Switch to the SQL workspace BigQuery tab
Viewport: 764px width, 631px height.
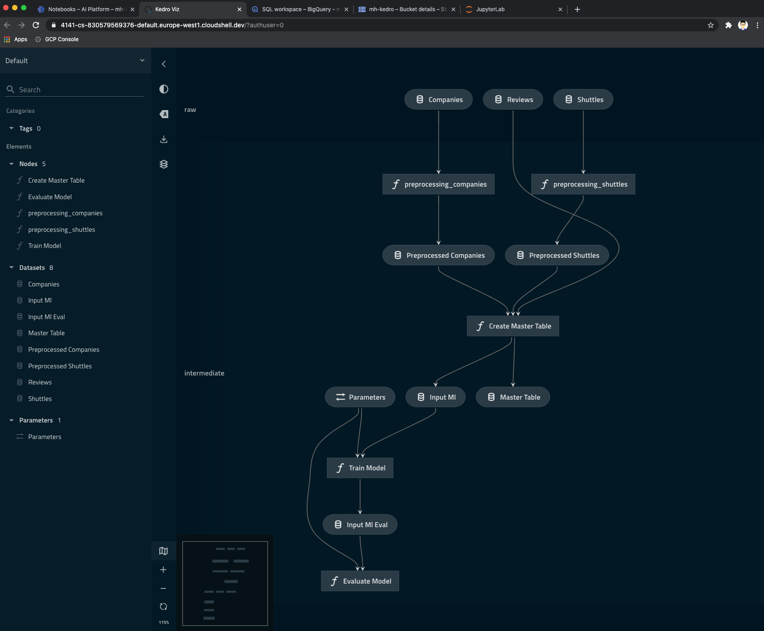coord(300,9)
